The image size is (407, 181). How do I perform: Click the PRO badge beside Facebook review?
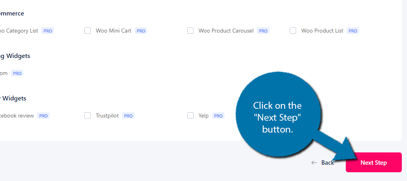[x=43, y=116]
